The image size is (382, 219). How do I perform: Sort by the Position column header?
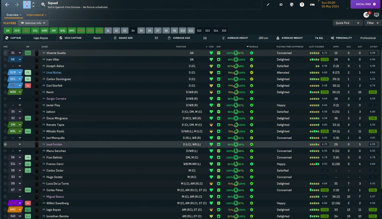tap(181, 47)
